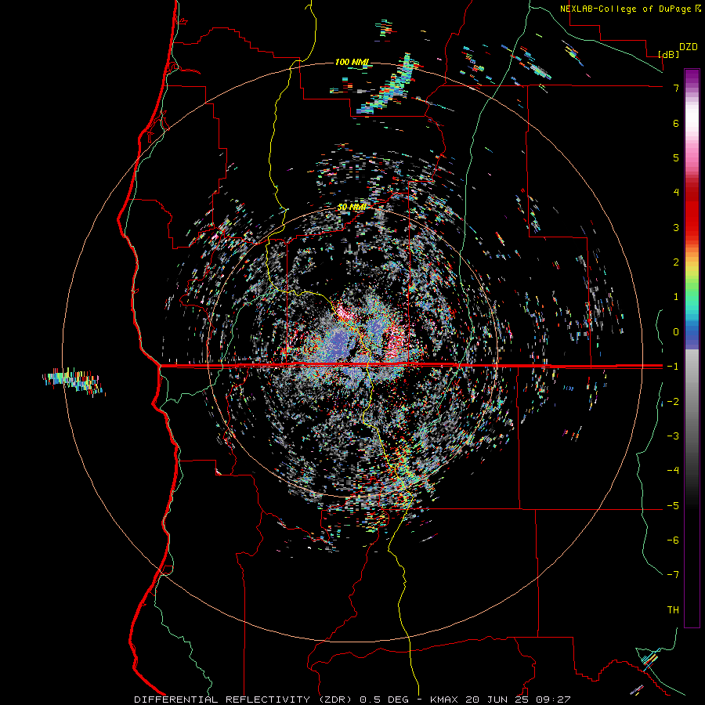Click the -2 value on color scale
Screen dimensions: 705x705
[x=673, y=402]
